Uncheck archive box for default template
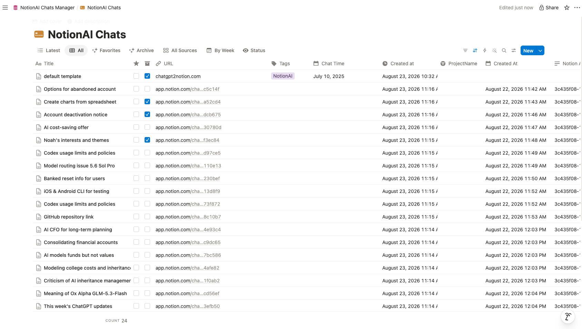The height and width of the screenshot is (329, 582). 147,76
